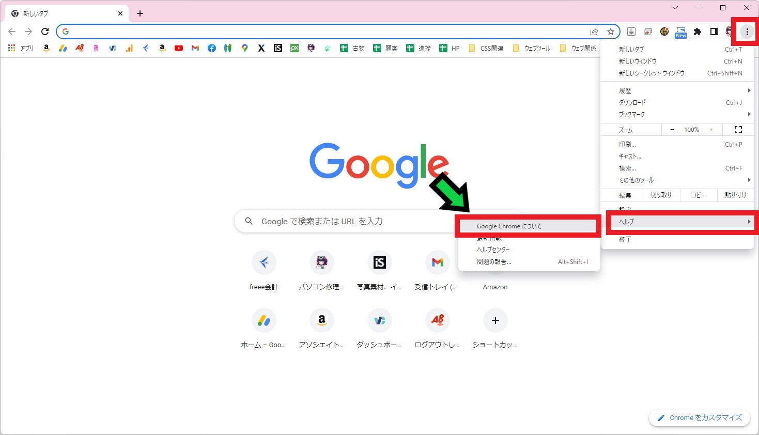759x435 pixels.
Task: Choose 検索... in the Chrome menu
Action: click(677, 168)
